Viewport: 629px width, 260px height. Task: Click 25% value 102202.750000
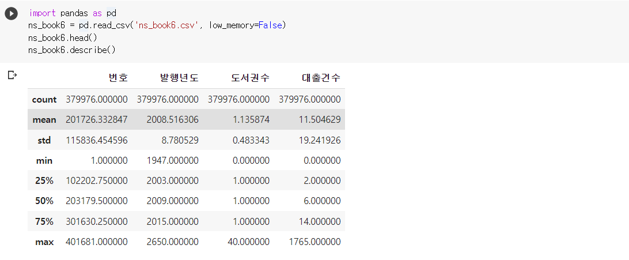(97, 180)
